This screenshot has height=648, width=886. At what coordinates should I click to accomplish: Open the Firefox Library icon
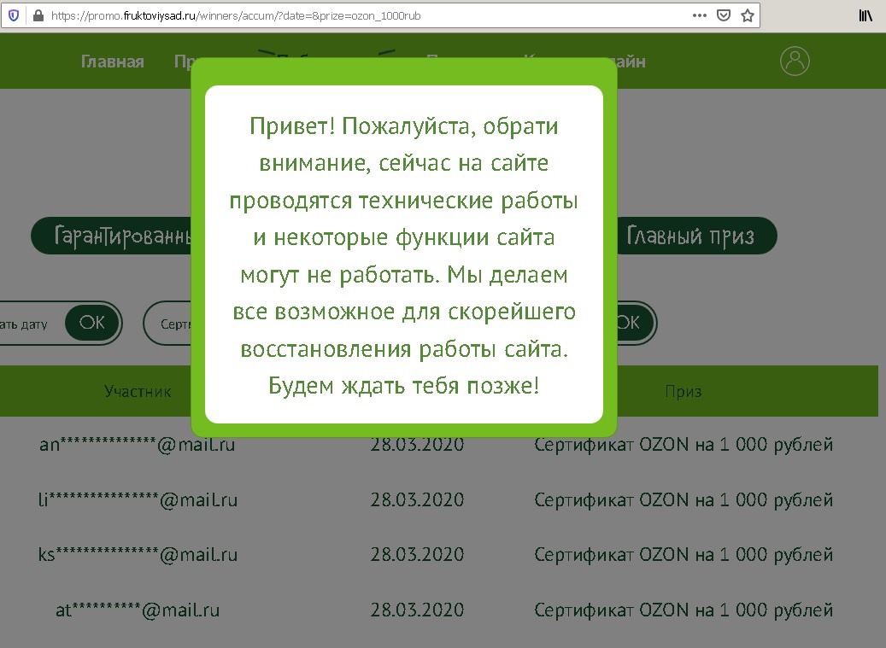[865, 15]
